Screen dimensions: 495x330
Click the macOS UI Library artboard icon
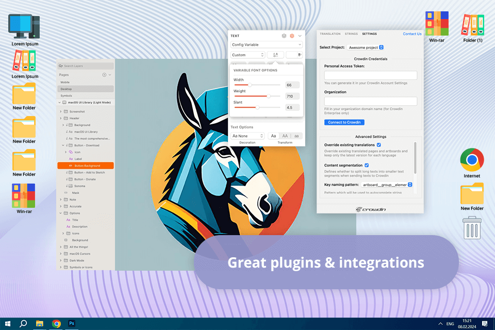pyautogui.click(x=64, y=103)
